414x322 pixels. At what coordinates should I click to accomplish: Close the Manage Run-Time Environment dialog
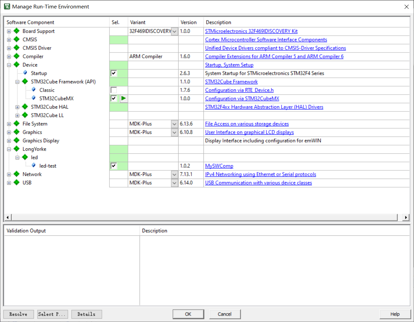point(406,6)
